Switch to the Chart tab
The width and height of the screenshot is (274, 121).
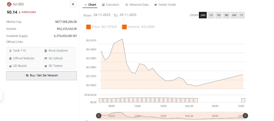click(90, 5)
